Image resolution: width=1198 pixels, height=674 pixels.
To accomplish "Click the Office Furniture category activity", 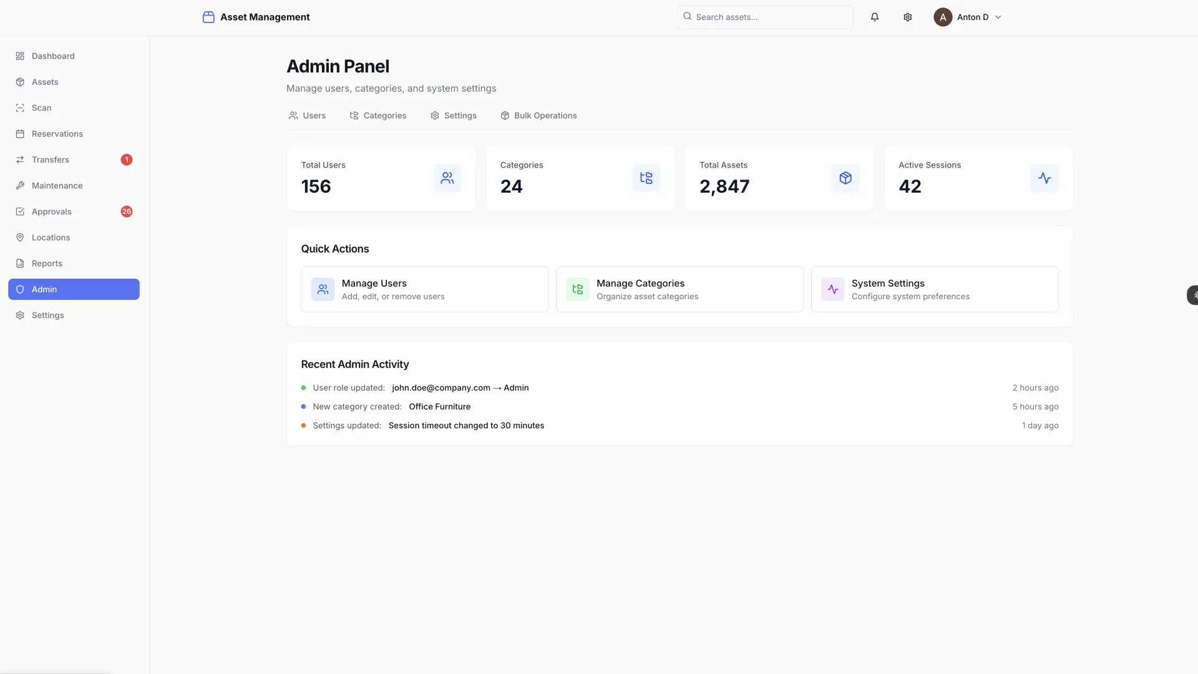I will coord(439,407).
